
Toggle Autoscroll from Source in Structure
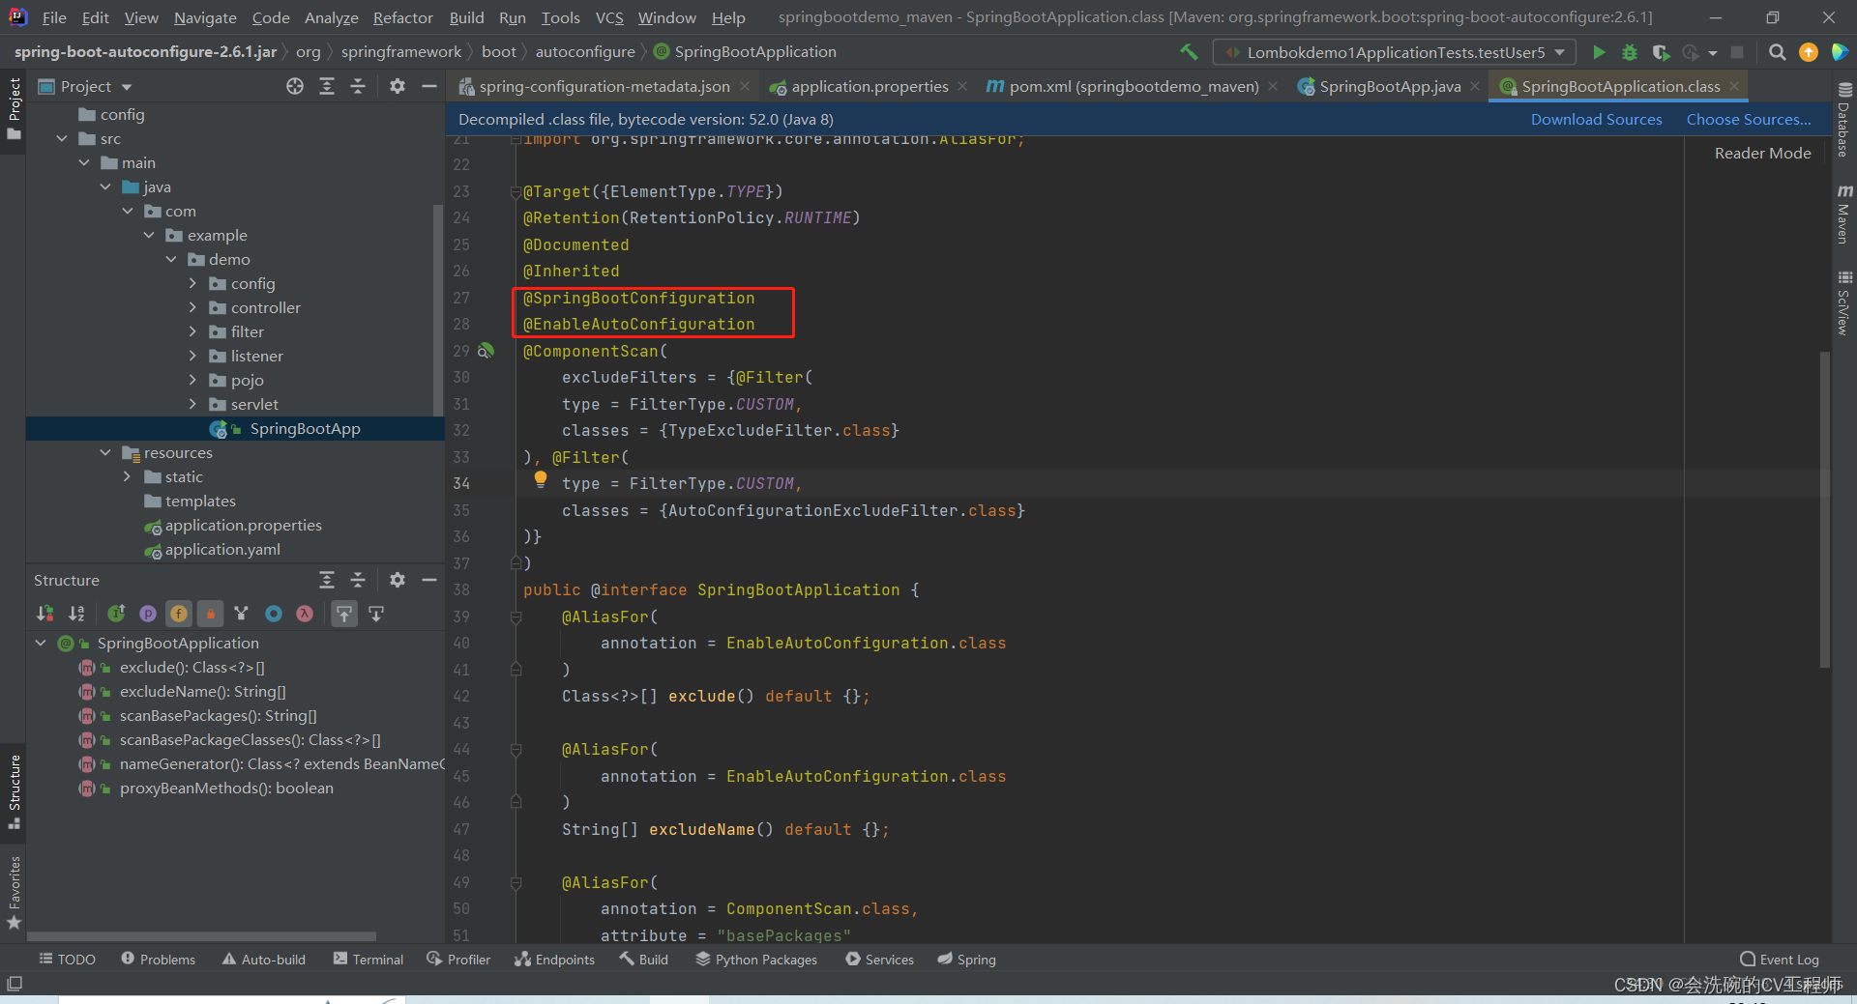(376, 614)
